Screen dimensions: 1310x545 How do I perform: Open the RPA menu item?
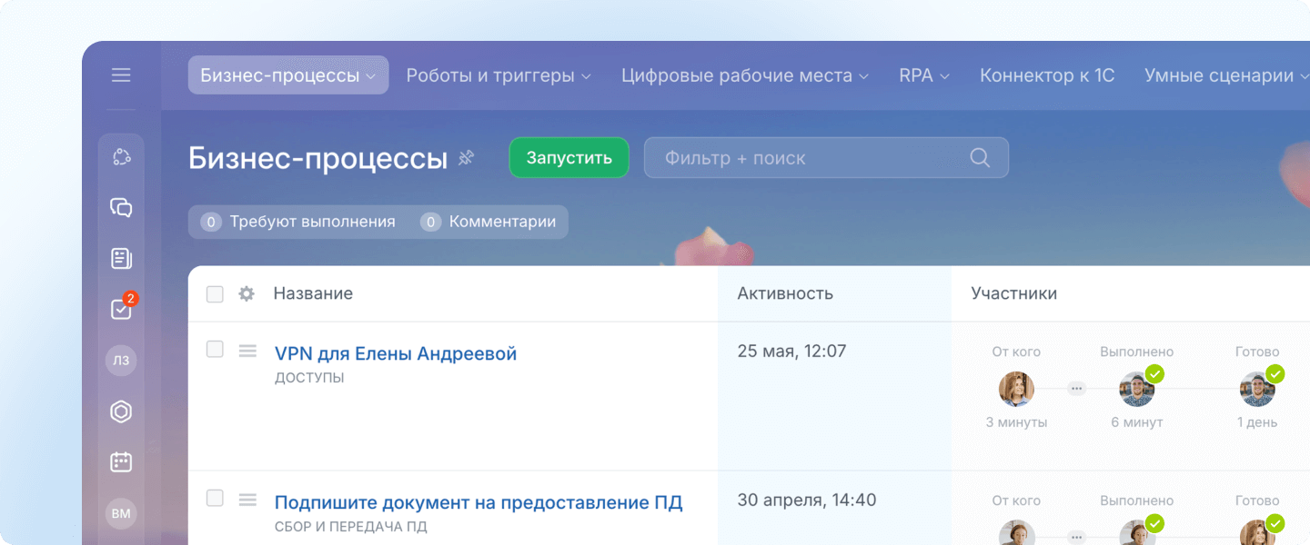(923, 75)
